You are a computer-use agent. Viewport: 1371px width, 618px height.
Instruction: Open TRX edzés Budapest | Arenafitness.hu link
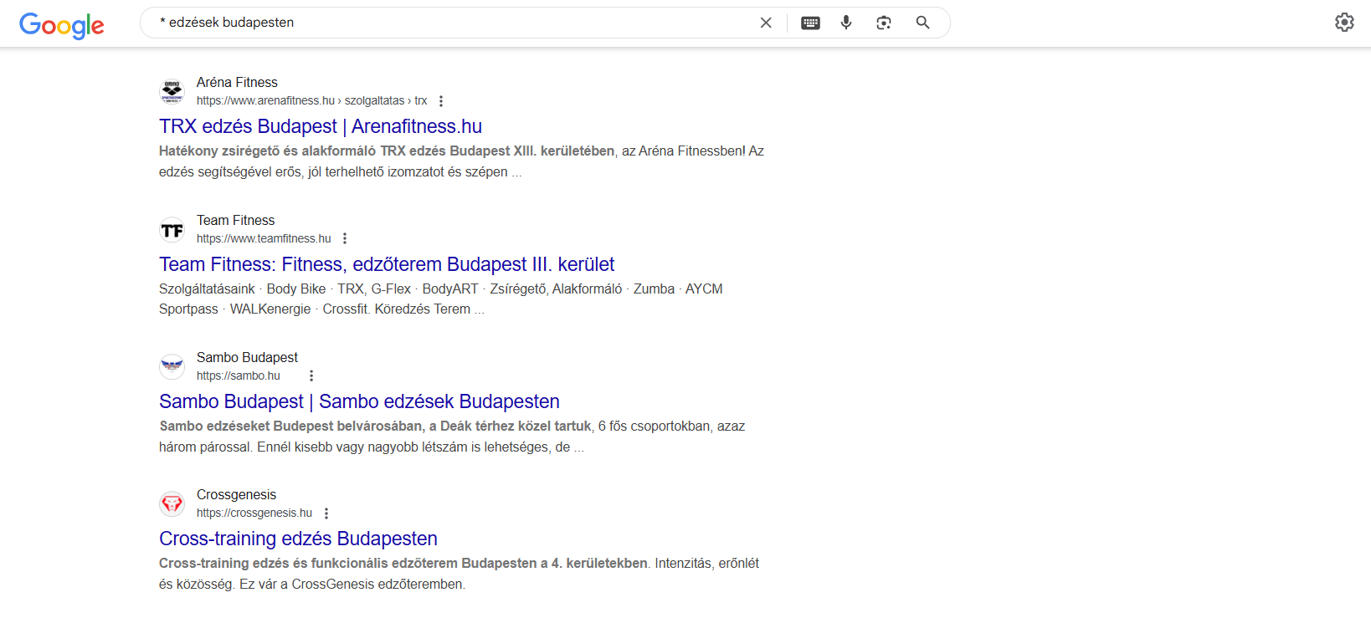pos(321,126)
